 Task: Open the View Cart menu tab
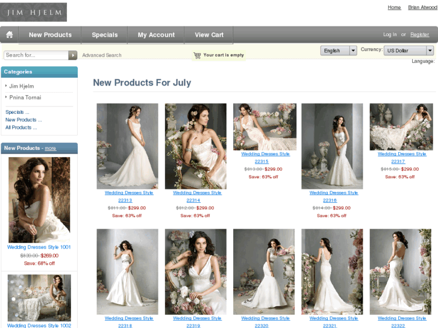click(x=209, y=35)
